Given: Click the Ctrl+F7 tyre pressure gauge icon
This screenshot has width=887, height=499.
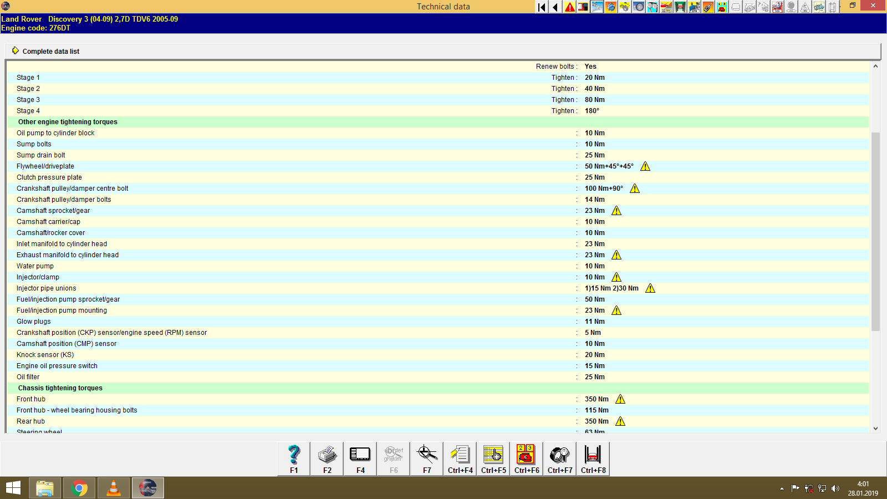Looking at the screenshot, I should tap(560, 459).
